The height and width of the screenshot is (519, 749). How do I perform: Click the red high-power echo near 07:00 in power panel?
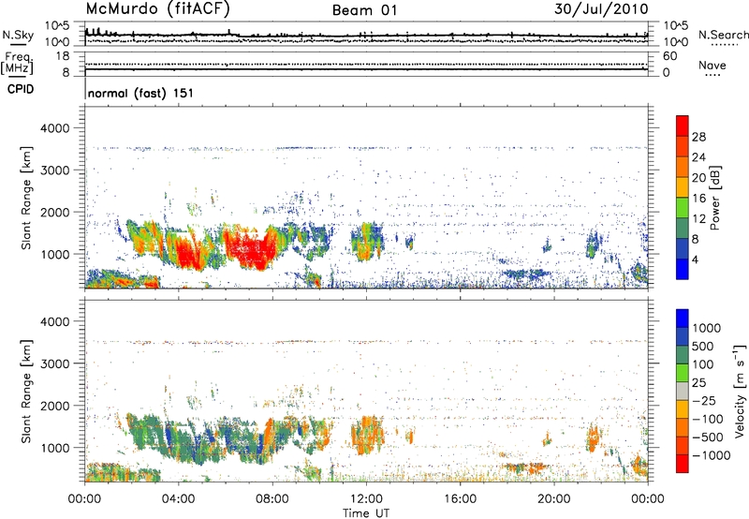248,248
